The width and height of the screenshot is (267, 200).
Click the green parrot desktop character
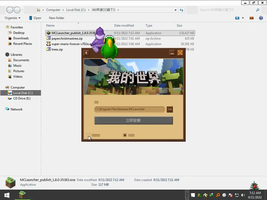point(109,49)
